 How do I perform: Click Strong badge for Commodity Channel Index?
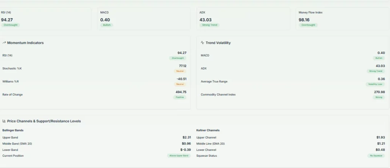point(379,97)
